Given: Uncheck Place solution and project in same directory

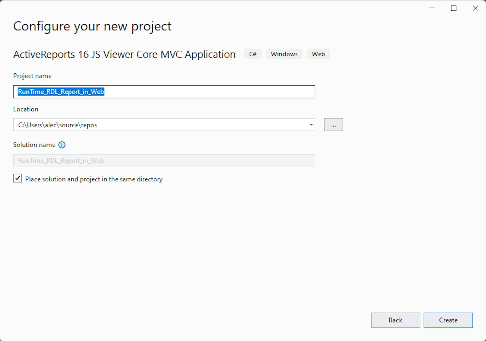Looking at the screenshot, I should coord(17,179).
